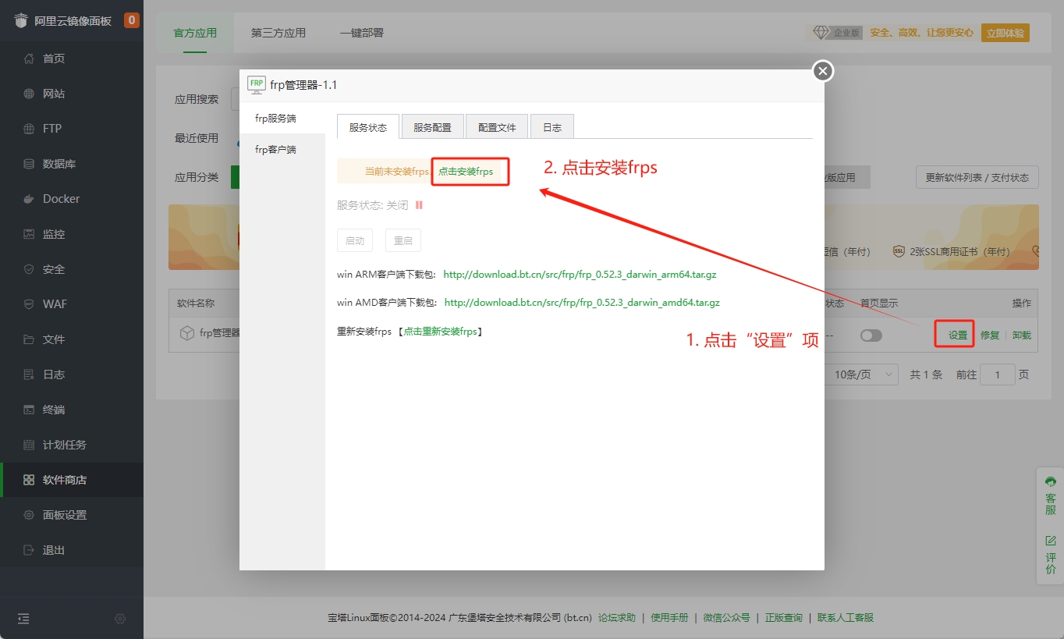Click the sidebar collapse icon at bottom
The width and height of the screenshot is (1064, 639).
coord(23,619)
